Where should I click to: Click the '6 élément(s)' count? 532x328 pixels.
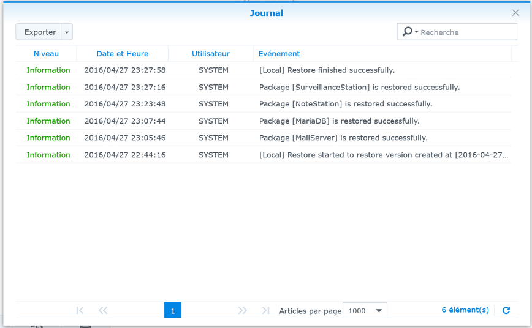[x=465, y=310]
